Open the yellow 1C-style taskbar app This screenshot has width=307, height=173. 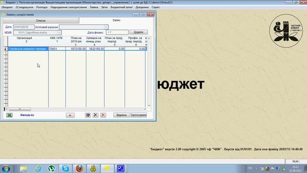click(93, 169)
